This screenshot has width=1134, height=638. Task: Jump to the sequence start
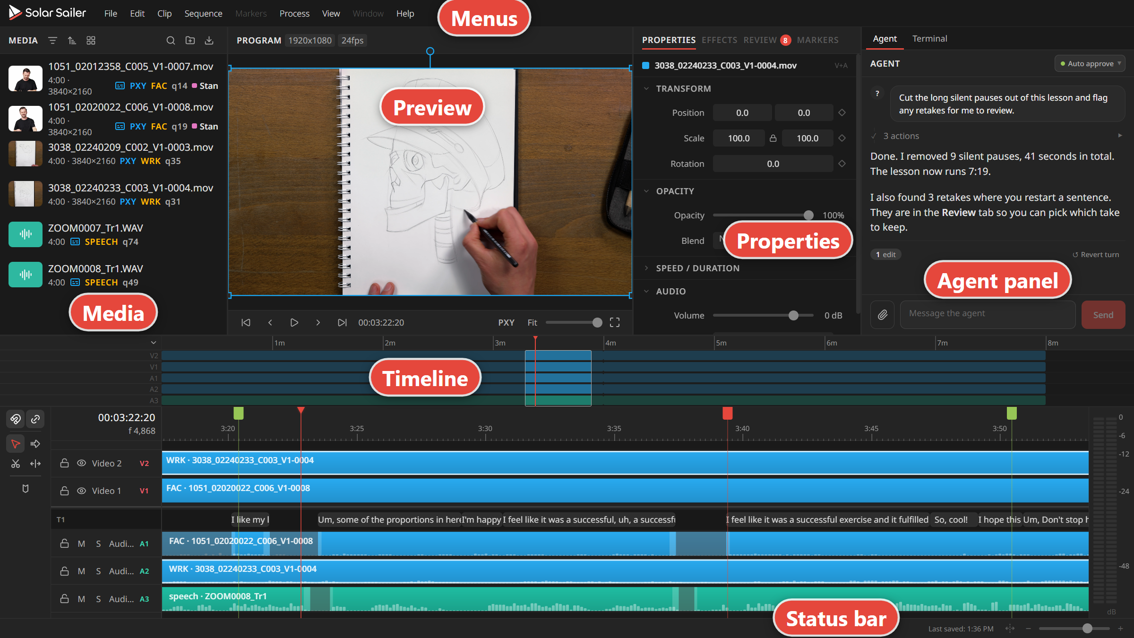click(246, 322)
